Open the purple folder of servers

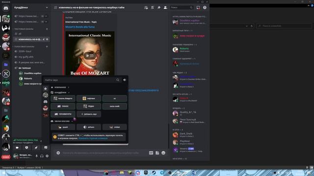coord(6,65)
